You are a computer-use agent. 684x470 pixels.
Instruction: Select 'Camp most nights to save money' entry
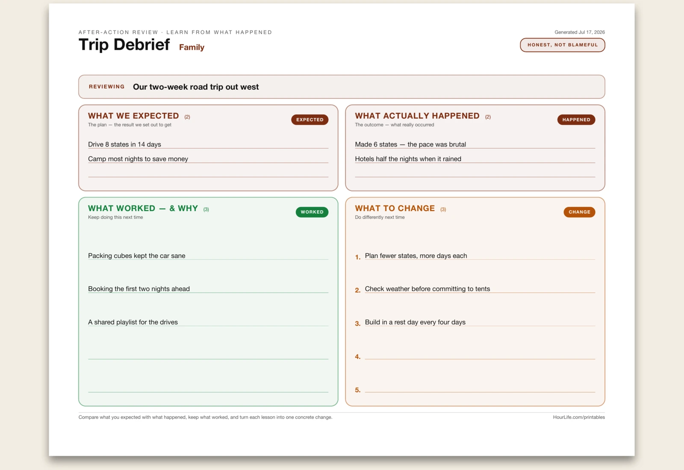tap(208, 159)
